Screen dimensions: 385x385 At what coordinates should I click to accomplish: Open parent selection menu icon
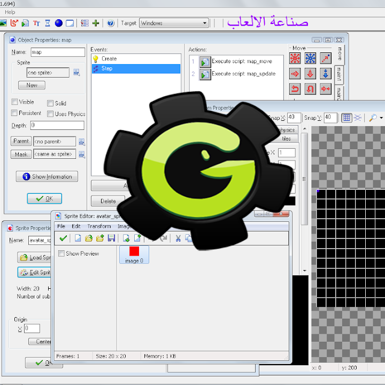coord(82,142)
